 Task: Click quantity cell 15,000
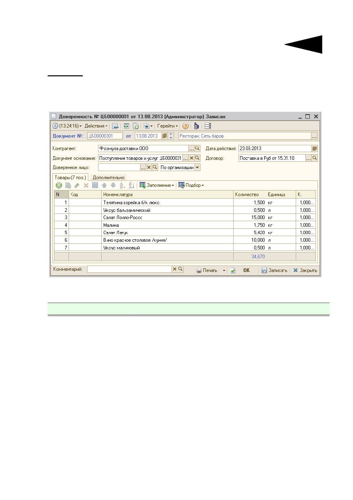tap(249, 218)
